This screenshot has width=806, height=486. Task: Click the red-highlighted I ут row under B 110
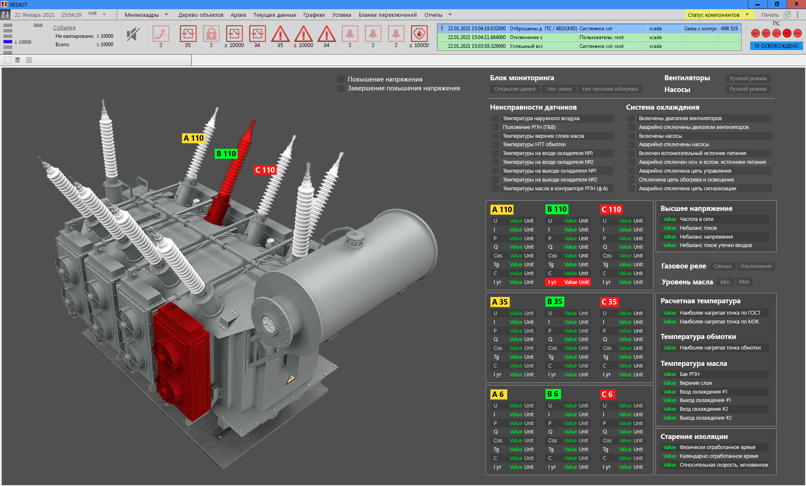click(x=568, y=282)
